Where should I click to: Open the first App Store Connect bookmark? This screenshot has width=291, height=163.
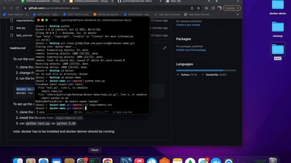pyautogui.click(x=167, y=14)
